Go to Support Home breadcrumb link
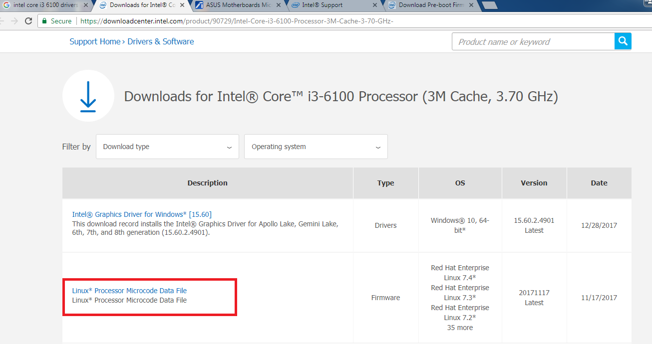This screenshot has height=344, width=652. click(95, 41)
